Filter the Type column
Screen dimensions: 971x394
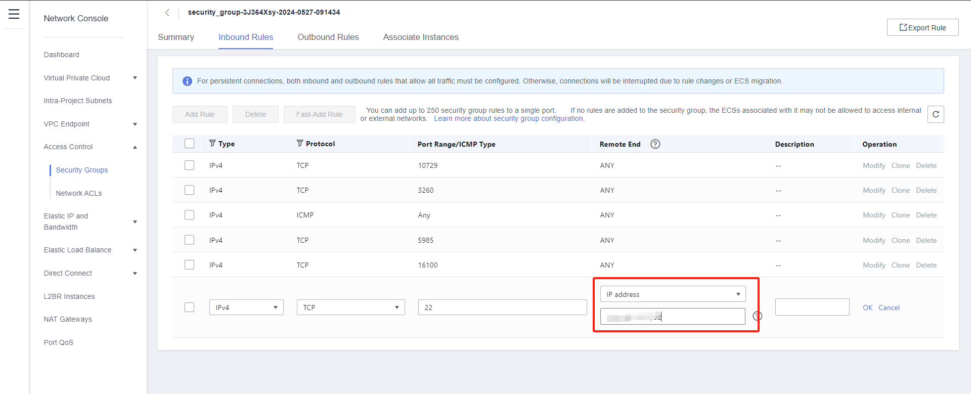(x=212, y=144)
